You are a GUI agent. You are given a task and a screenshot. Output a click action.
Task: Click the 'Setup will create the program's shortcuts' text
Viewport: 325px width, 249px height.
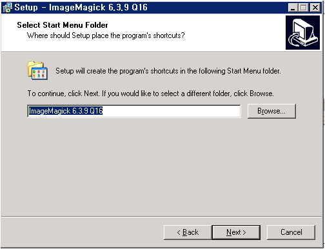pos(168,71)
